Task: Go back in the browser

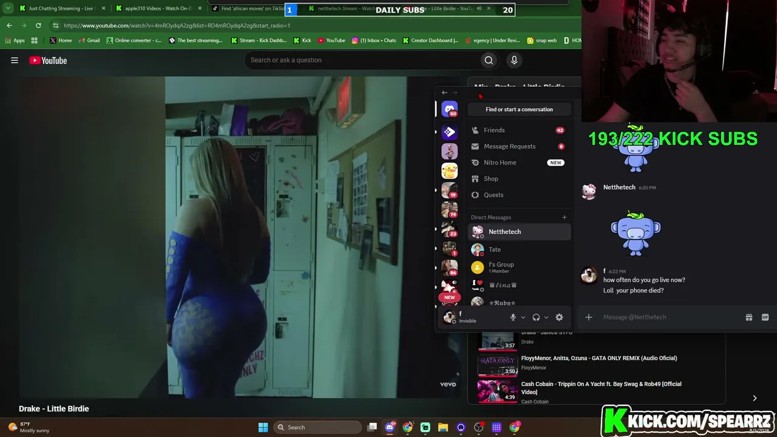Action: [x=9, y=25]
